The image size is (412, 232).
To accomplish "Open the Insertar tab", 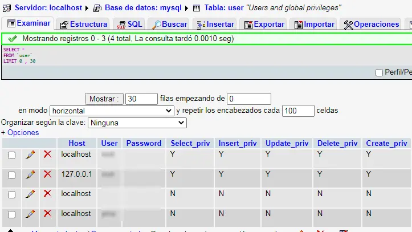I will [215, 25].
